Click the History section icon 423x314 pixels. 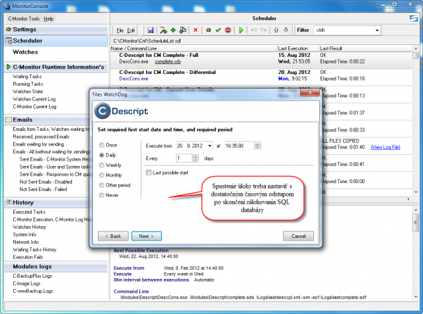[x=9, y=202]
